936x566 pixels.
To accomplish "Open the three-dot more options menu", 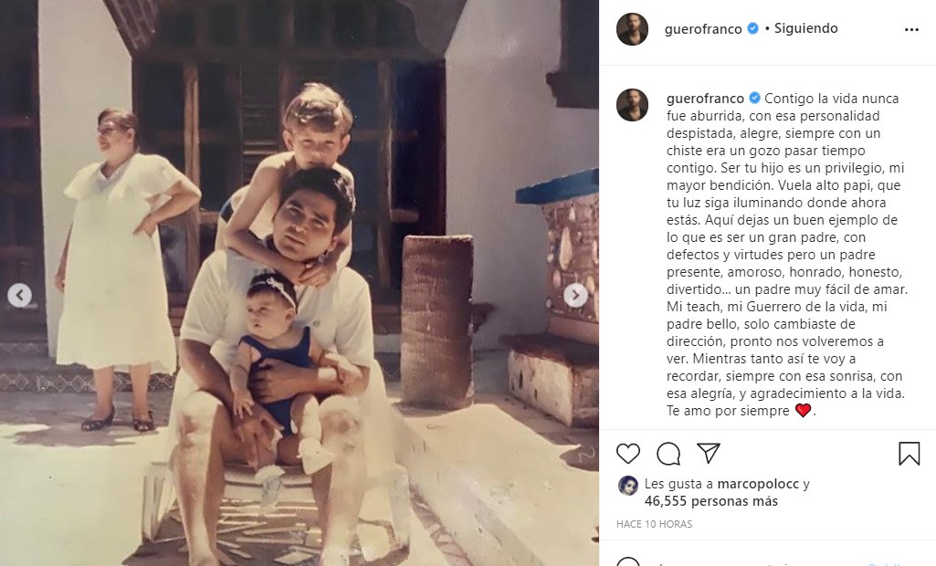I will click(x=911, y=29).
